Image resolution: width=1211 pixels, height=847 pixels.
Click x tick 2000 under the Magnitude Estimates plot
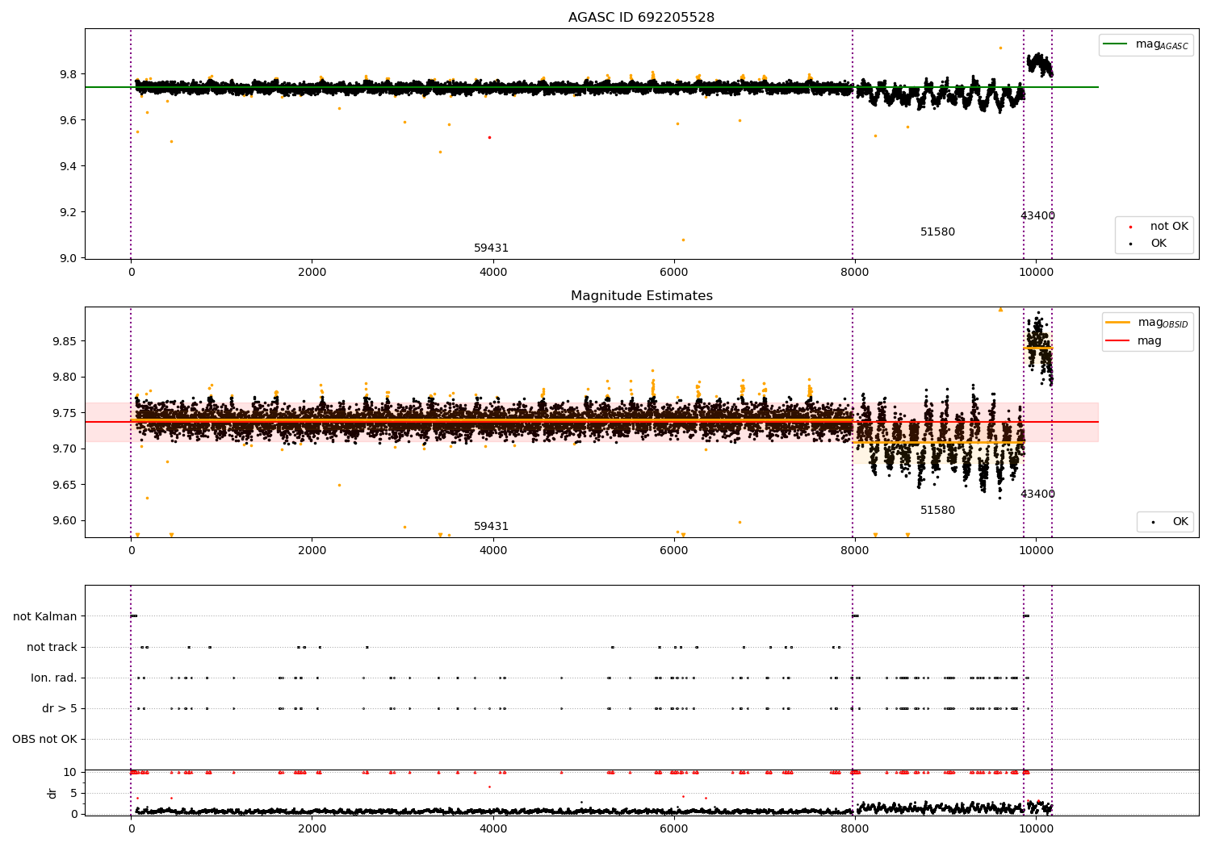(312, 550)
